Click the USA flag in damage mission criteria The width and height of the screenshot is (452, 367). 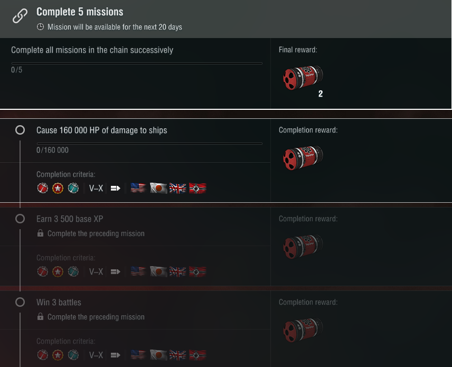138,188
